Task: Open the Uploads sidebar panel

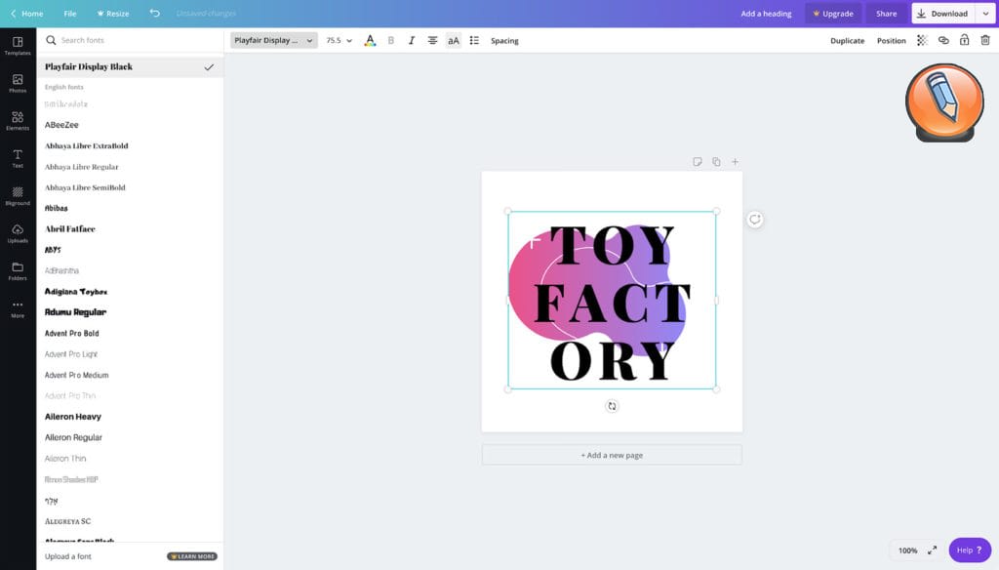Action: coord(18,233)
